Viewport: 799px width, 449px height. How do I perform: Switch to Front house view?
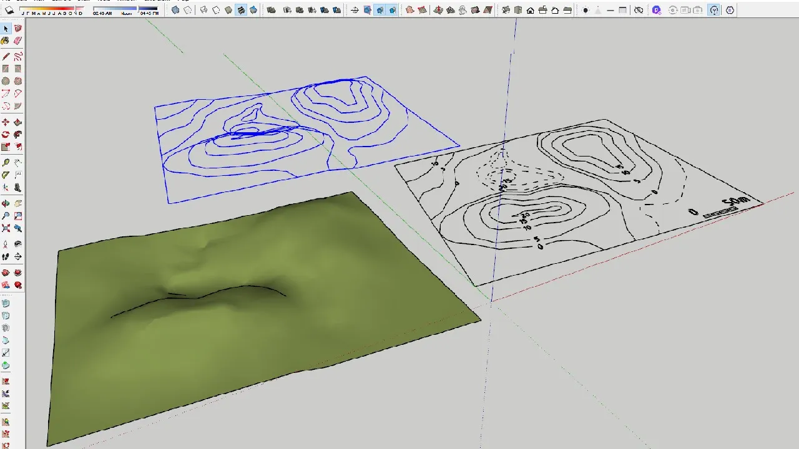pyautogui.click(x=531, y=10)
